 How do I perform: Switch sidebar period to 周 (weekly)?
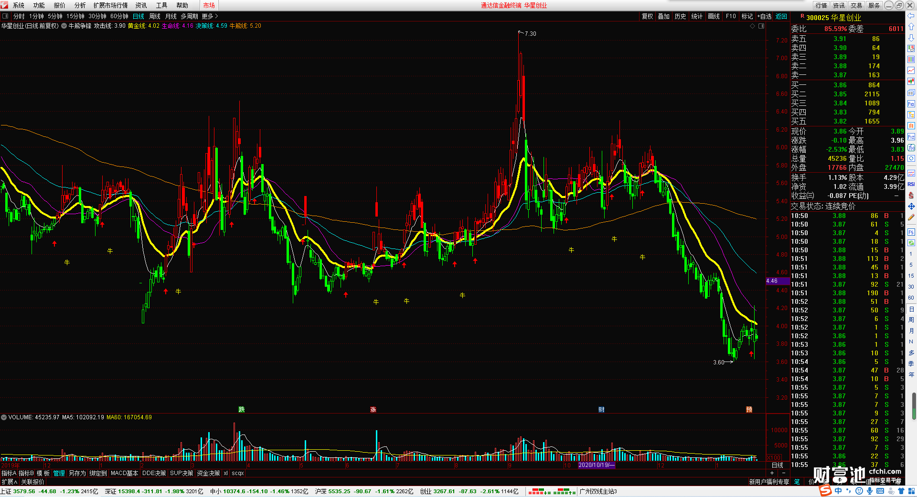click(x=911, y=320)
